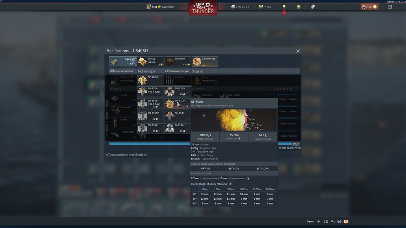Image resolution: width=406 pixels, height=228 pixels.
Task: Open the chat speech bubble icon
Action: click(x=339, y=222)
